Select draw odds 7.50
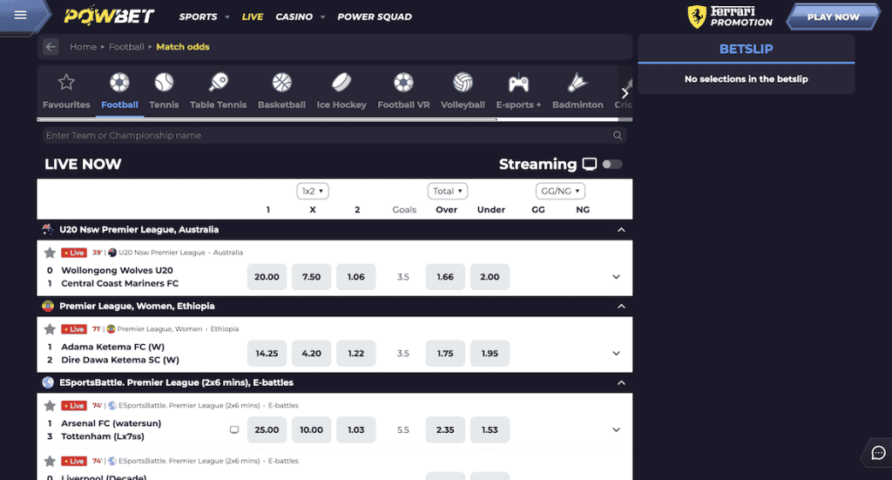The width and height of the screenshot is (892, 480). (311, 277)
